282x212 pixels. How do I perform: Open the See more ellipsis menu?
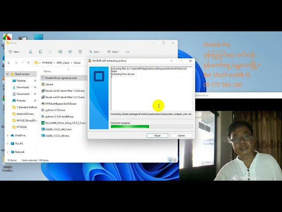(x=128, y=52)
